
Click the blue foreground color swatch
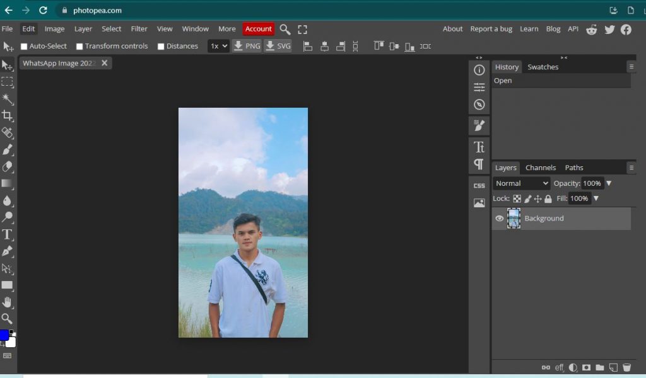pyautogui.click(x=4, y=335)
